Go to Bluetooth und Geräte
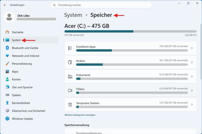Screen dimensions: 202x134 (31, 48)
